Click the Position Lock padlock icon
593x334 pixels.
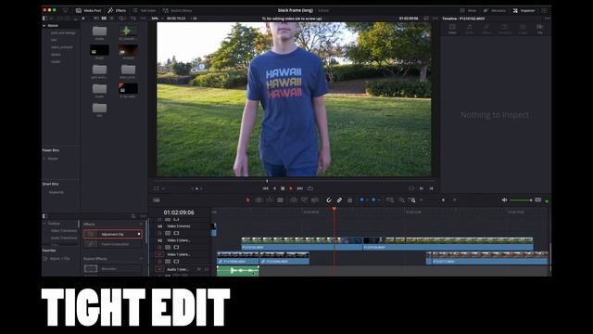(x=350, y=200)
